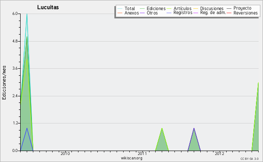Click the y-axis label "2.4"
The width and height of the screenshot is (263, 162).
15,96
